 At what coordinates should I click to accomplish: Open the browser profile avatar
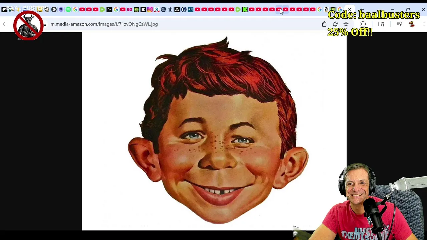point(412,24)
